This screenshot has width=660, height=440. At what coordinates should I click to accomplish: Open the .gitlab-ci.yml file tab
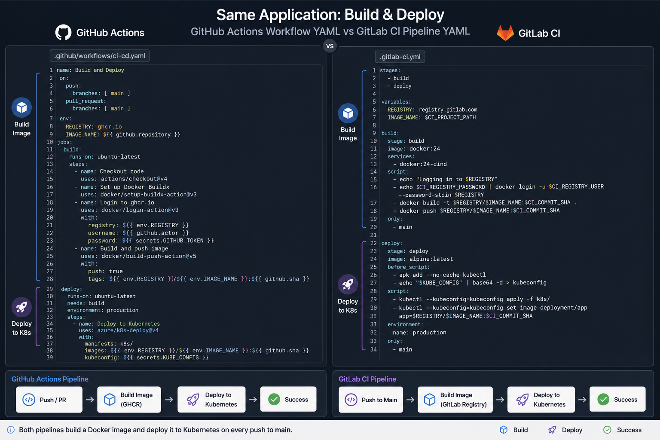[x=400, y=57]
